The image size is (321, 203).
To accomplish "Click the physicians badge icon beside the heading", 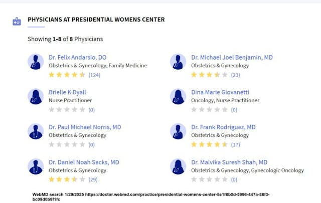I will 17,21.
